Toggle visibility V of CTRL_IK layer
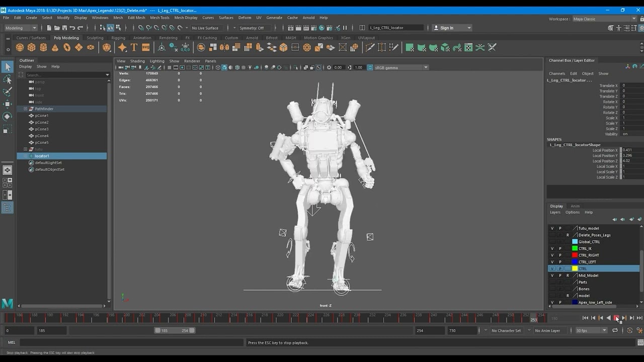The image size is (644, 362). 552,248
